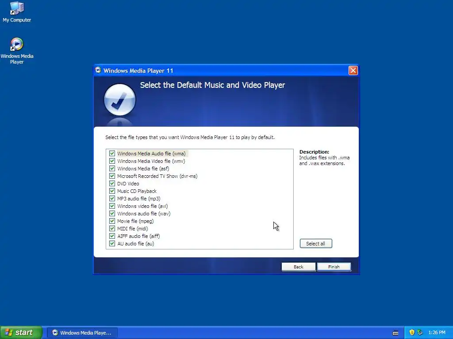Toggle the AIFF audio file (aiff) checkbox

click(x=112, y=236)
